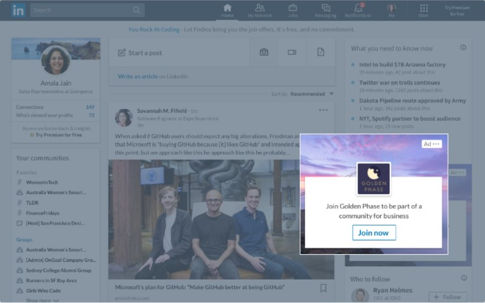View Notifications bell

358,10
